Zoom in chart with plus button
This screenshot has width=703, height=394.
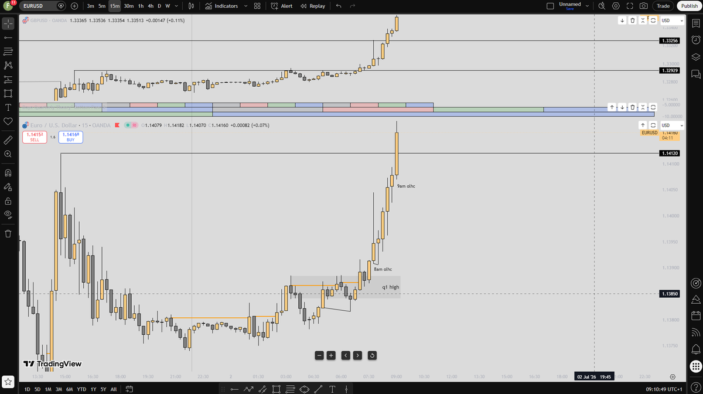tap(331, 355)
